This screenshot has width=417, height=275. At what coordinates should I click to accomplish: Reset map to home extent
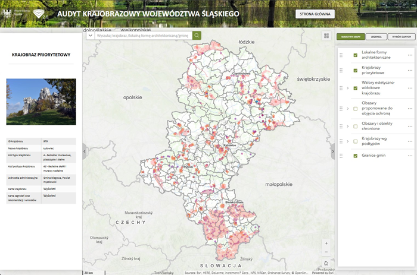pyautogui.click(x=326, y=263)
